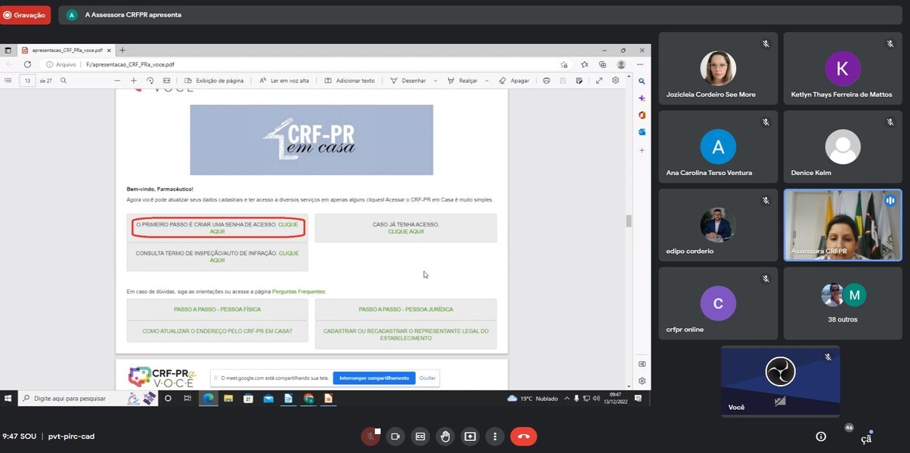Unmute the microphone in Meet
Screen dimensions: 910x453
coord(370,436)
